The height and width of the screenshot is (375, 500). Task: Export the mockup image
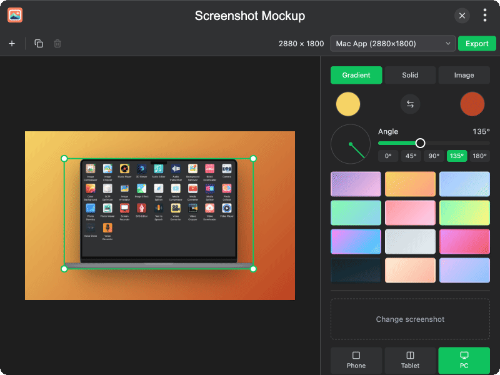[x=477, y=43]
